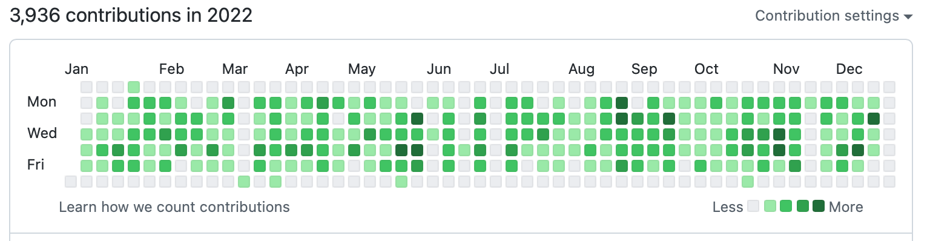Viewport: 930px width, 241px height.
Task: Select the first green cell in bottom Saturday row
Action: pos(244,182)
